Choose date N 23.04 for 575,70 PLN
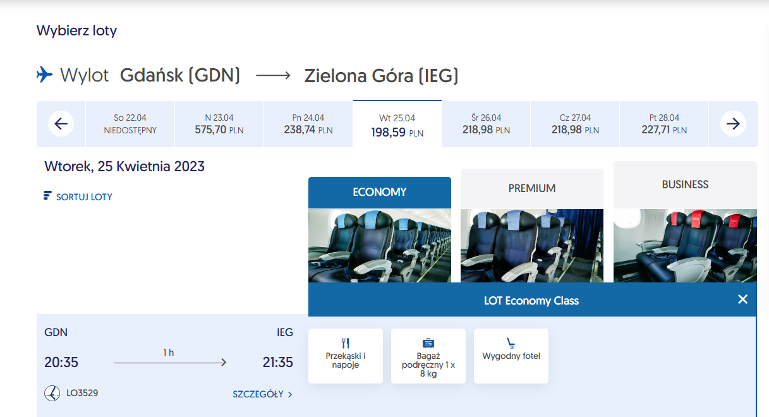Viewport: 769px width, 417px height. [x=219, y=124]
